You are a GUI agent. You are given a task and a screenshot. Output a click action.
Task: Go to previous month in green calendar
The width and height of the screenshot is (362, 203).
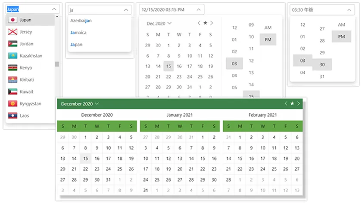click(286, 104)
